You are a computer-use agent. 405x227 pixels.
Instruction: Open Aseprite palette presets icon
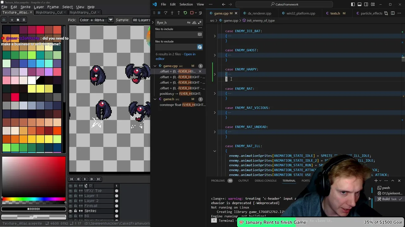click(18, 20)
